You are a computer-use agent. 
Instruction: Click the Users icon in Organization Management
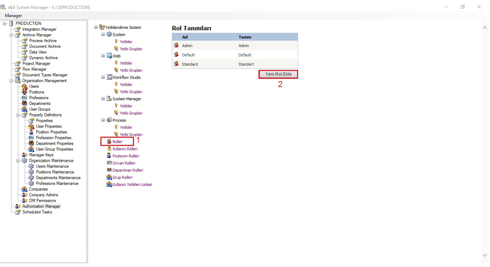pyautogui.click(x=25, y=86)
